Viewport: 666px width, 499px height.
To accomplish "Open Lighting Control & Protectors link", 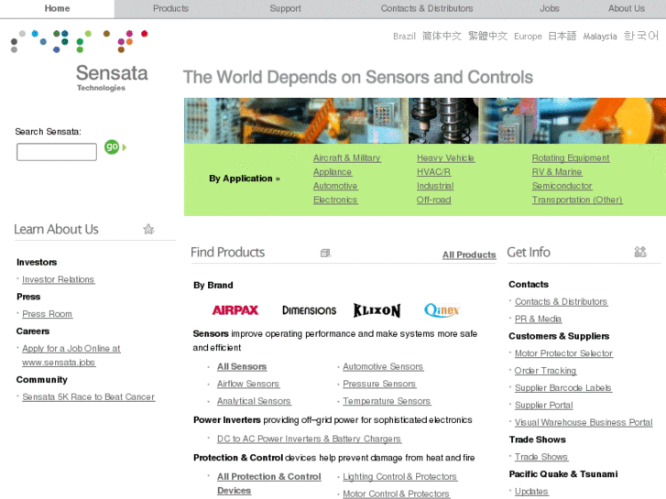I will coord(399,477).
